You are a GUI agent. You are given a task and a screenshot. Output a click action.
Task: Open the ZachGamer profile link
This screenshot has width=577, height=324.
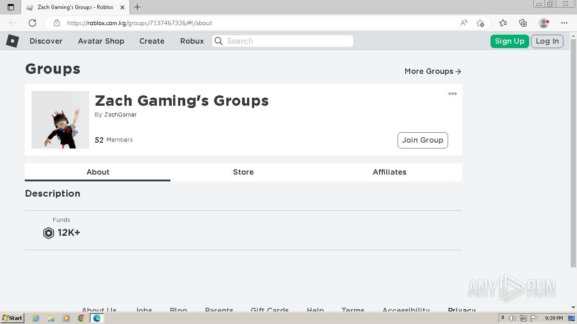point(120,115)
